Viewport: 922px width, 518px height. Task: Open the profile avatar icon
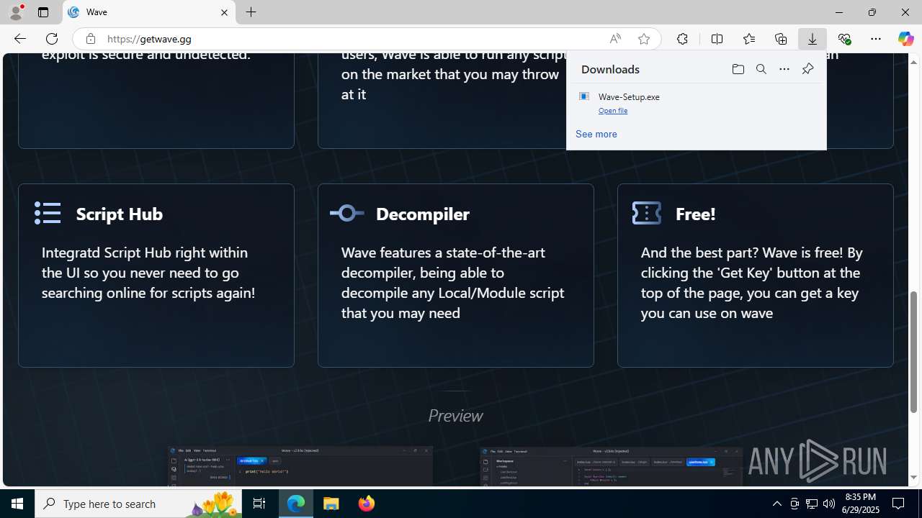pos(15,12)
